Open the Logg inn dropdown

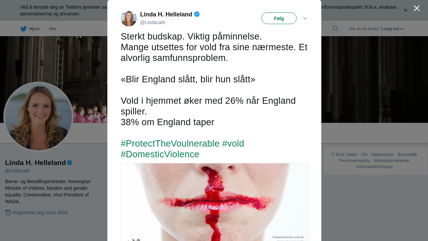(392, 29)
